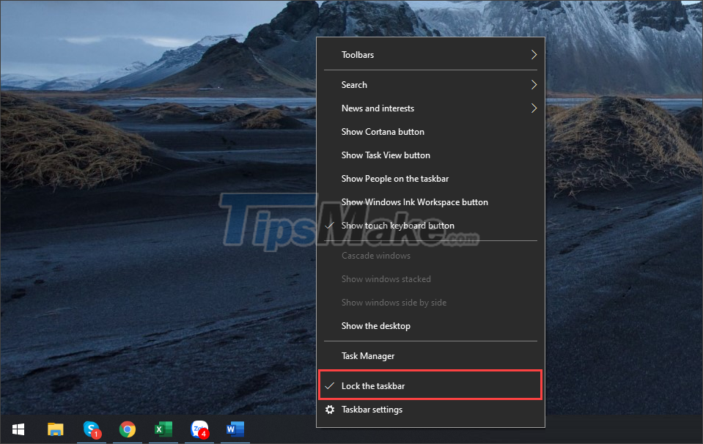The width and height of the screenshot is (703, 444).
Task: Expand the Search submenu
Action: click(430, 85)
